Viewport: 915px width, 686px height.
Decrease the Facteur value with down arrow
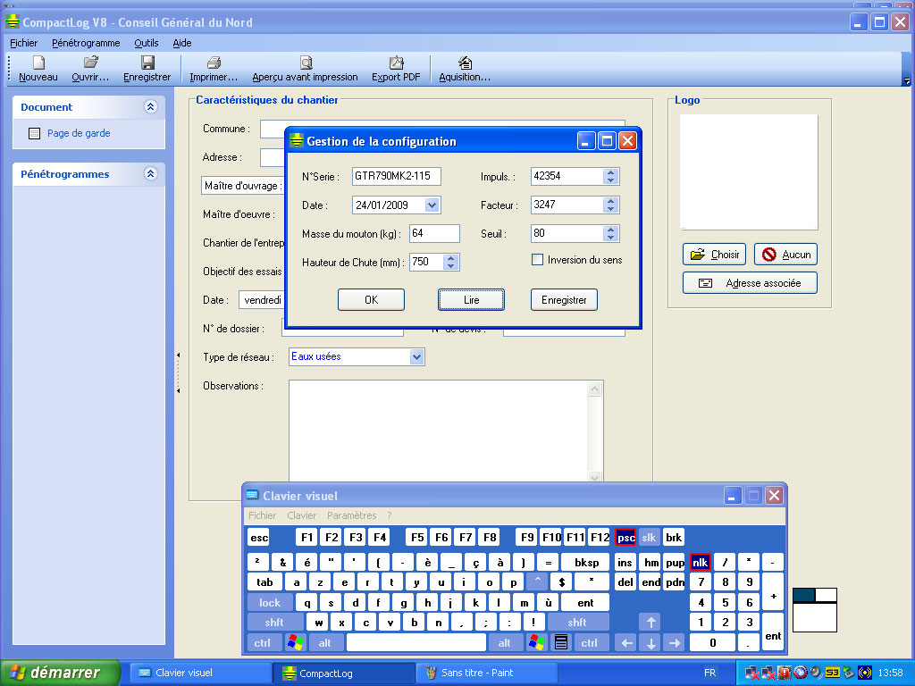point(610,209)
